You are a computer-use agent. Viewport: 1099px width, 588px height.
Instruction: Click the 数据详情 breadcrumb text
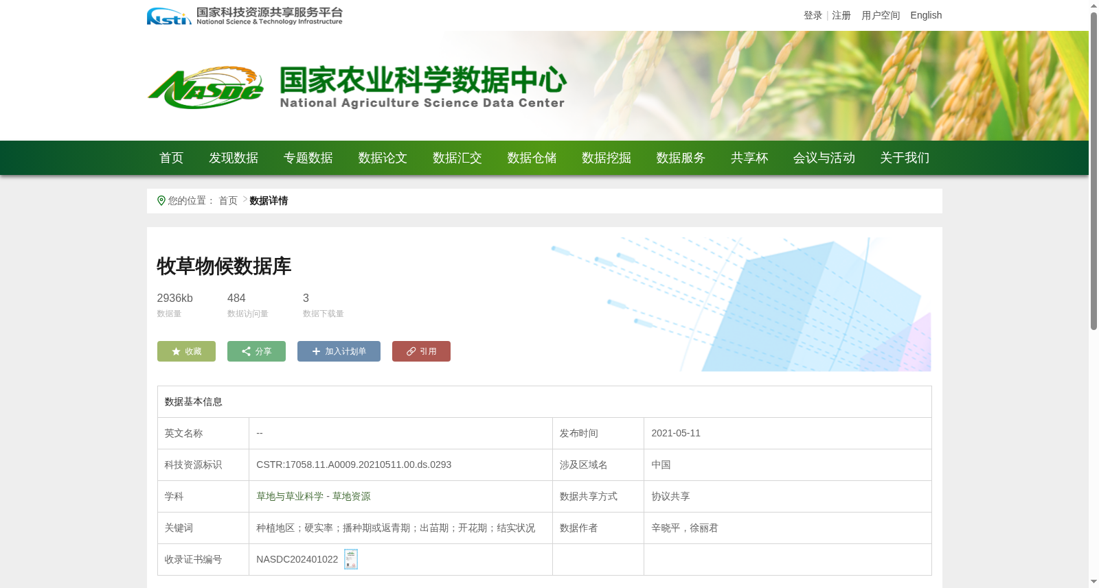pyautogui.click(x=269, y=200)
